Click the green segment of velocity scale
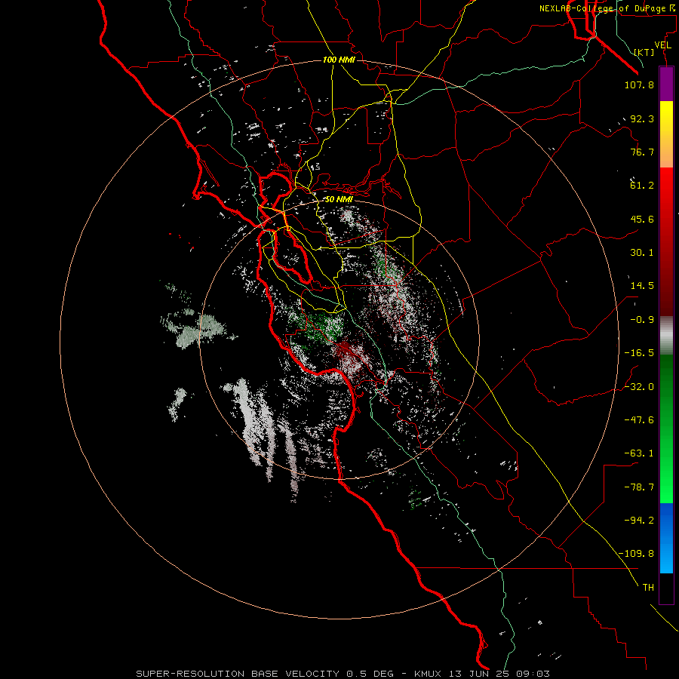This screenshot has height=679, width=679. click(x=666, y=429)
